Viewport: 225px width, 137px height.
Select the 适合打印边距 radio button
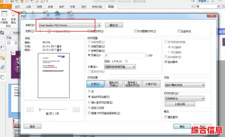coord(89,97)
